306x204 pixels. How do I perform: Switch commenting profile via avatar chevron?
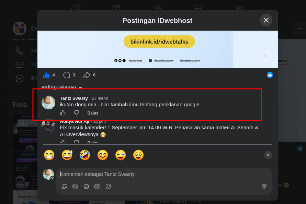tap(52, 178)
